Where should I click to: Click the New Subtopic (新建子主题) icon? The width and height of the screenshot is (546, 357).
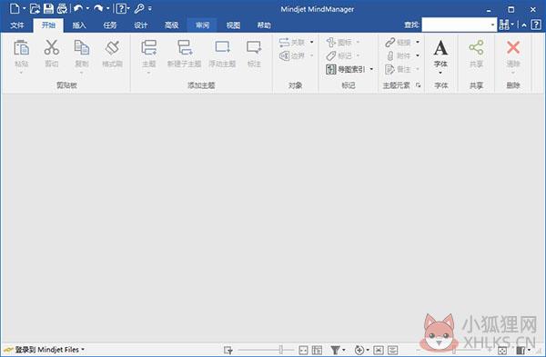point(185,47)
